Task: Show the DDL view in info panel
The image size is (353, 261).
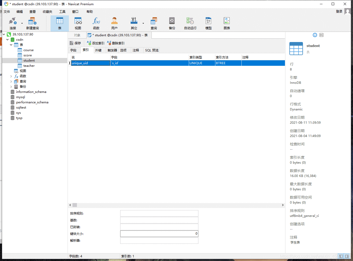Action: 321,35
